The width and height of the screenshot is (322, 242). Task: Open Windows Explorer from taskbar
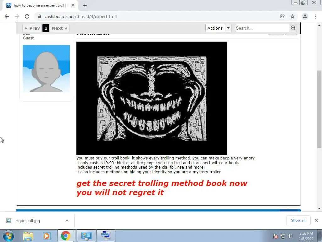[x=28, y=236]
